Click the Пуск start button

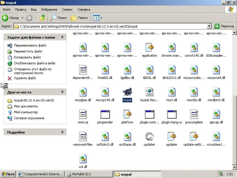[8, 174]
